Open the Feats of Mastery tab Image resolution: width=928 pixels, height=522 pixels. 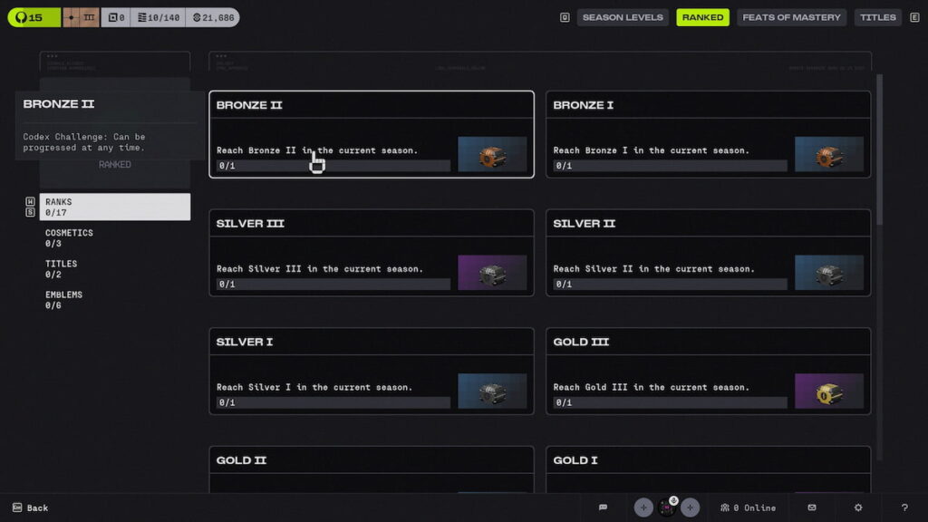791,17
